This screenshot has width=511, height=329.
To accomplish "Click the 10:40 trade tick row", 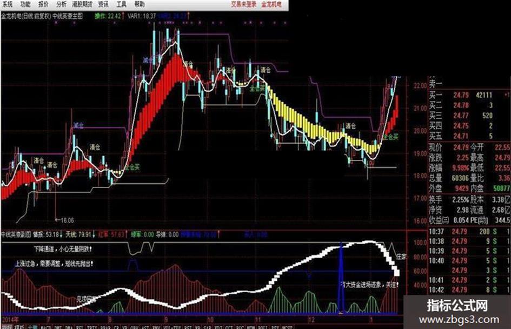I will (x=469, y=261).
